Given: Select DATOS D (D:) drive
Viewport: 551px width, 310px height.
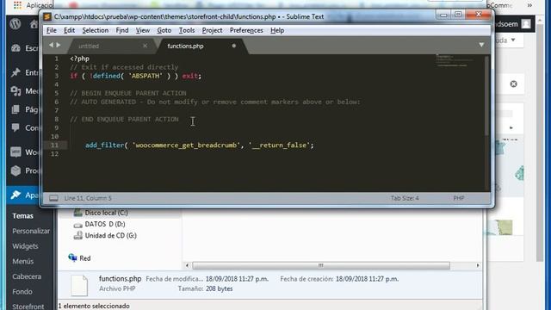Looking at the screenshot, I should (100, 224).
